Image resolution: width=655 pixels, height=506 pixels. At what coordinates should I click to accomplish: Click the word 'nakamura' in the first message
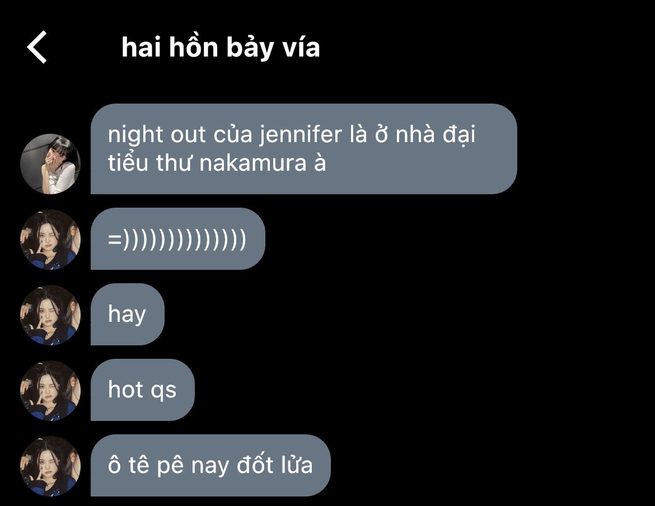coord(253,163)
